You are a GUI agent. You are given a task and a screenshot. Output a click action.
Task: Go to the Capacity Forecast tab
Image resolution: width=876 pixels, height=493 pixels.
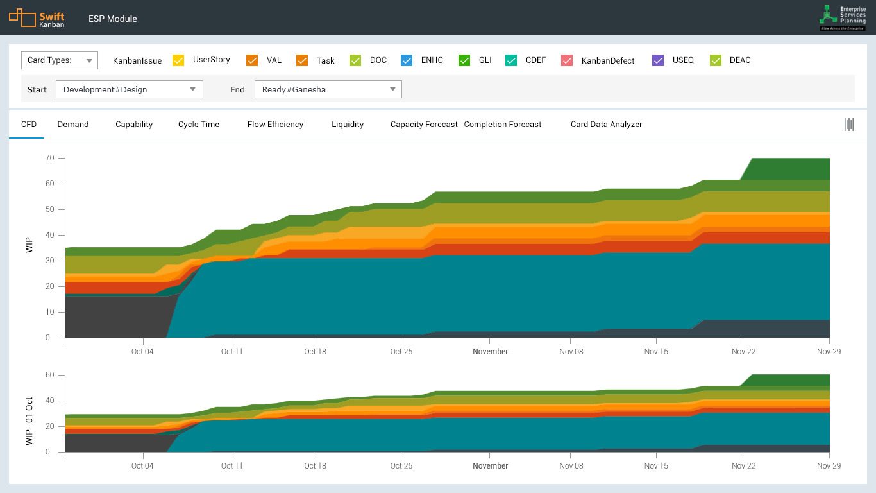[424, 125]
